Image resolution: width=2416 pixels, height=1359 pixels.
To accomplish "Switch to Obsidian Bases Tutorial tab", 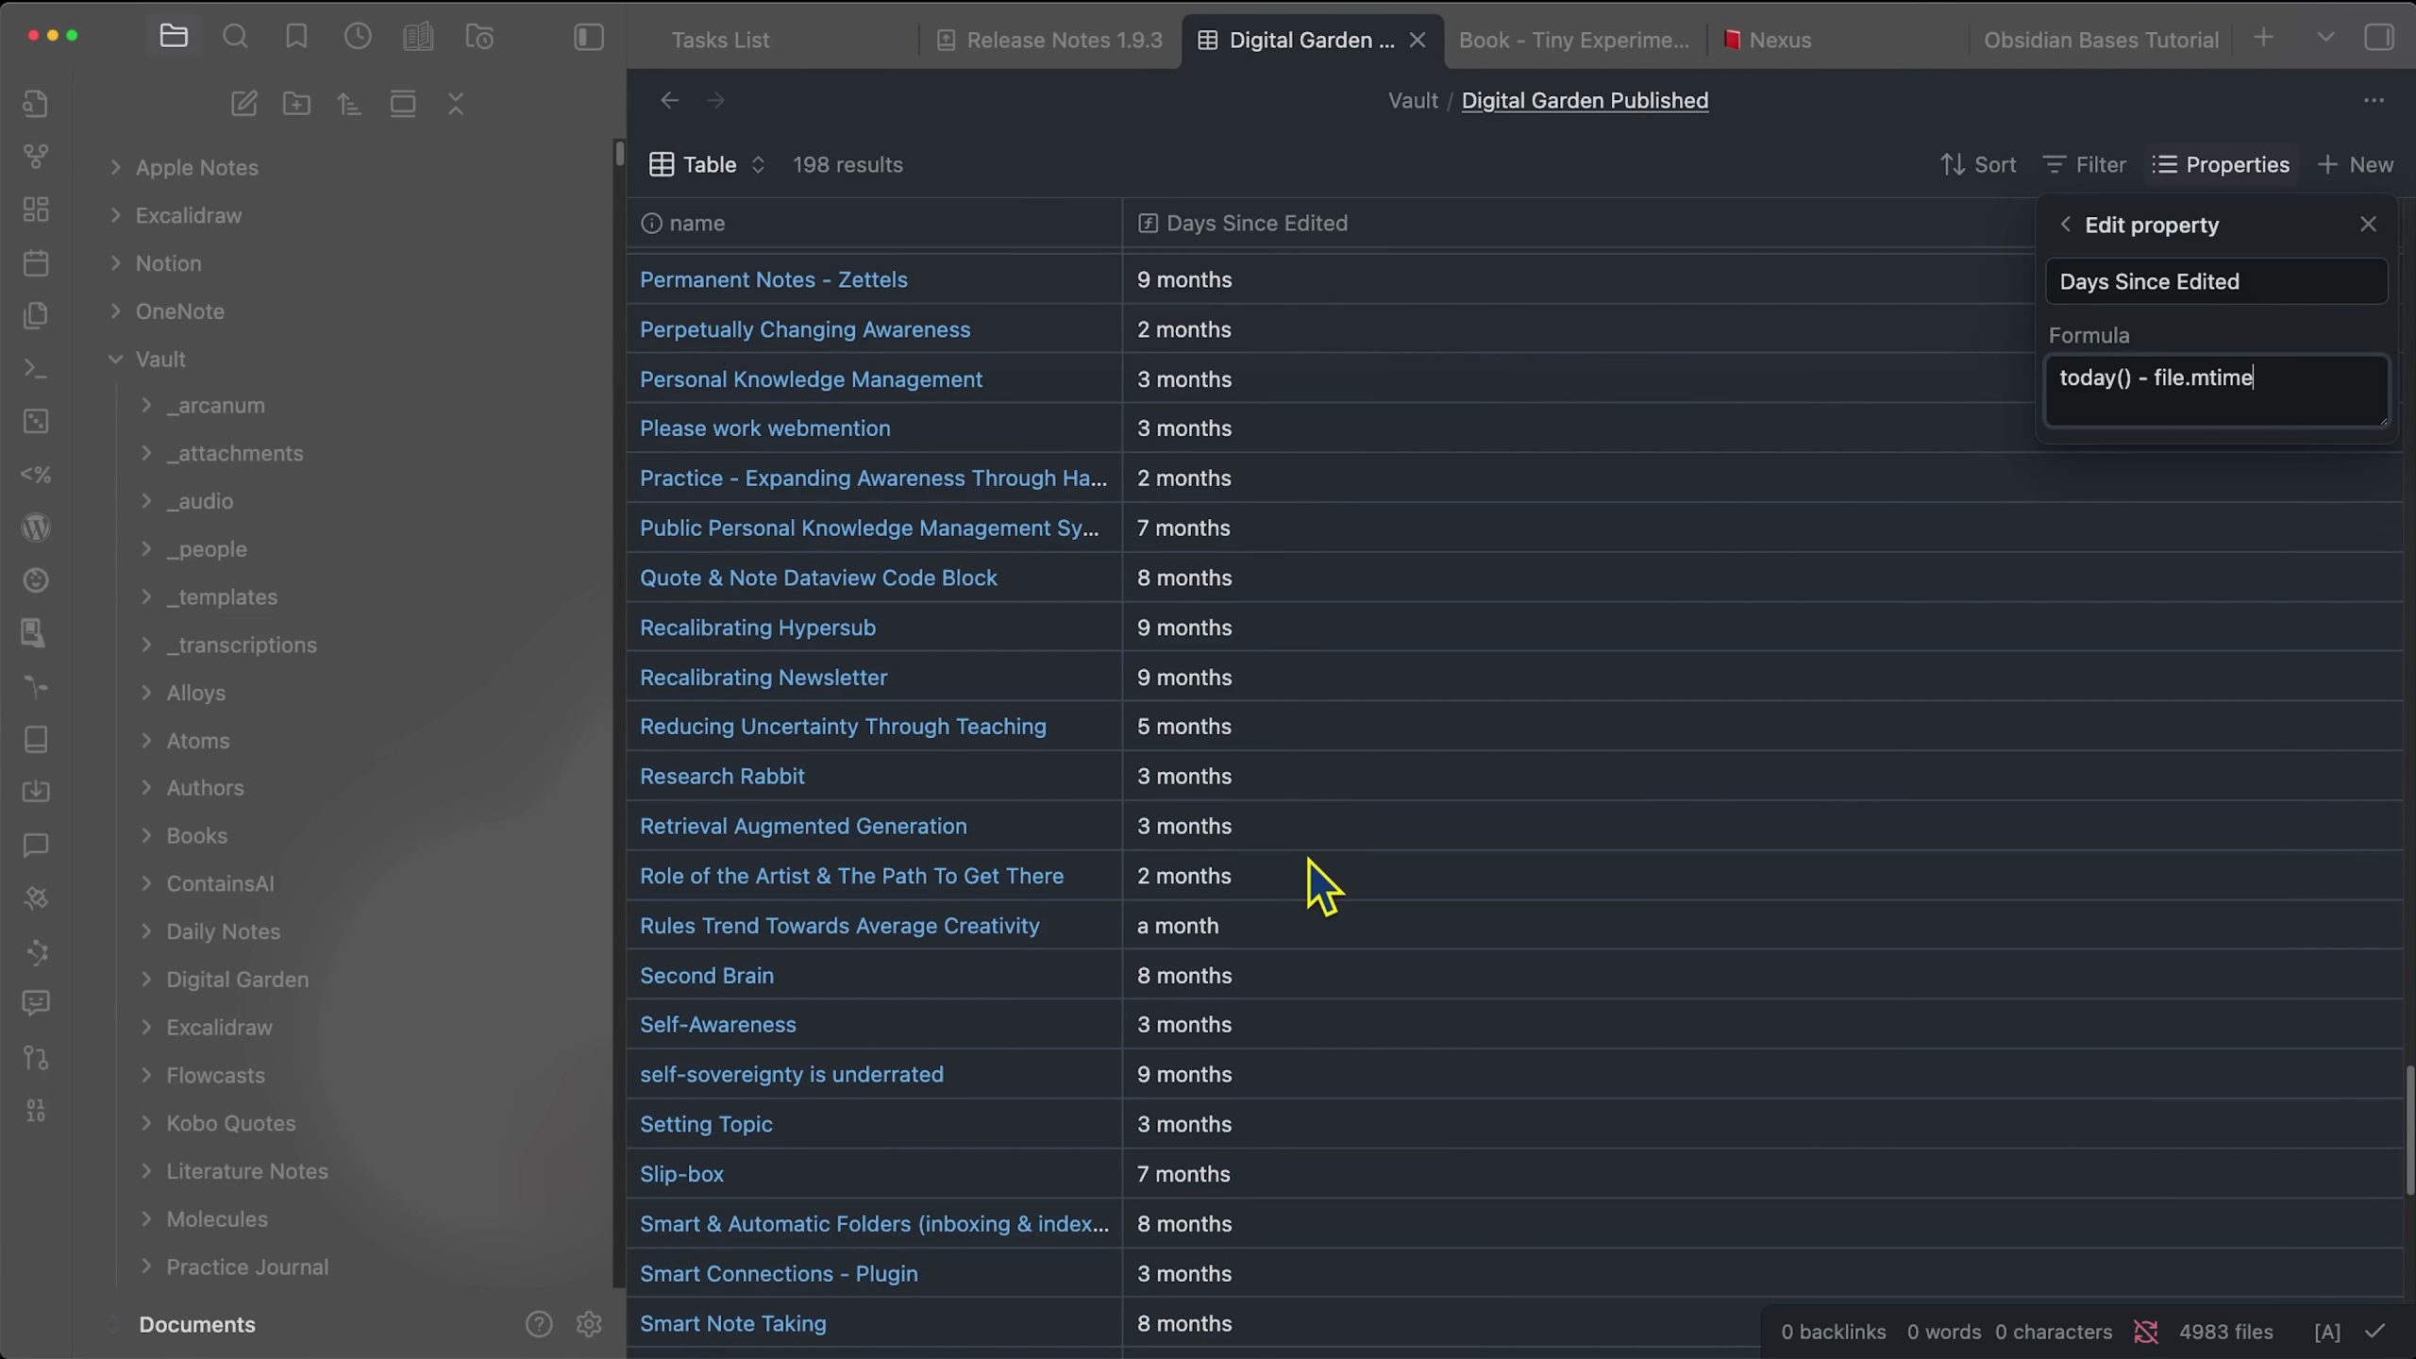I will coord(2101,40).
